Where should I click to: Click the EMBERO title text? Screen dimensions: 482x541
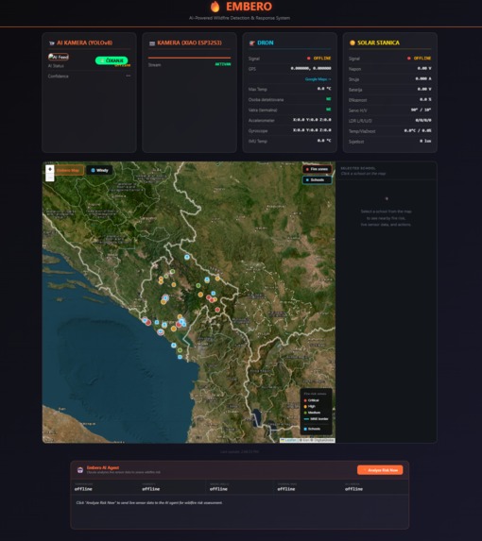[x=249, y=7]
